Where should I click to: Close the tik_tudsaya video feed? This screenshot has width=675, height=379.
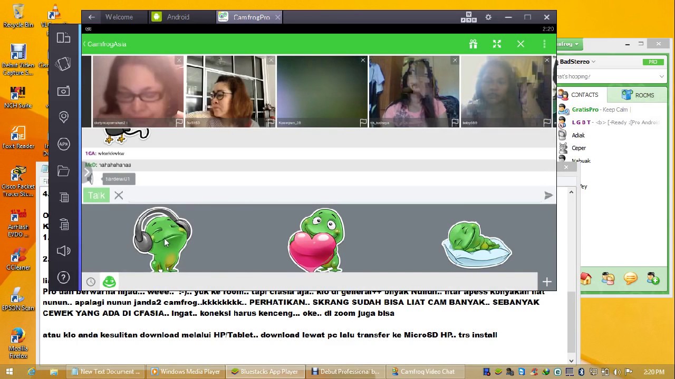(x=455, y=61)
